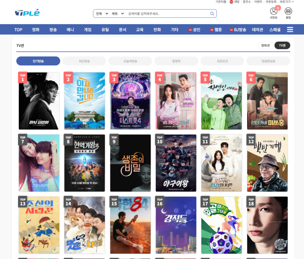
Task: Select the 인기방송 tab
Action: tap(38, 61)
